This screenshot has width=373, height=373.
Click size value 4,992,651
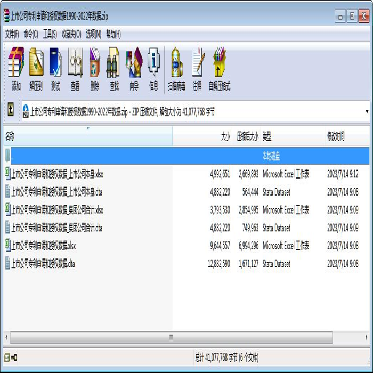[x=220, y=174]
